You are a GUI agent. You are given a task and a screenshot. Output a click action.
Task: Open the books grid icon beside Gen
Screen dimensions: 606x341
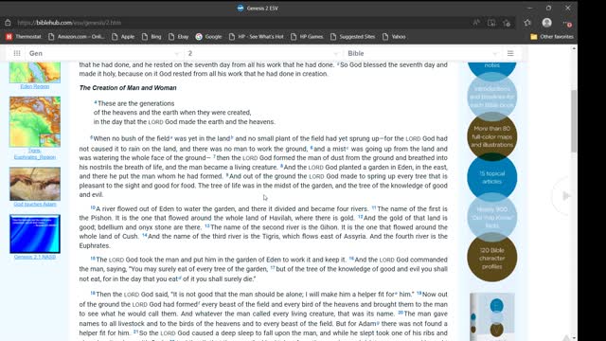[x=17, y=53]
